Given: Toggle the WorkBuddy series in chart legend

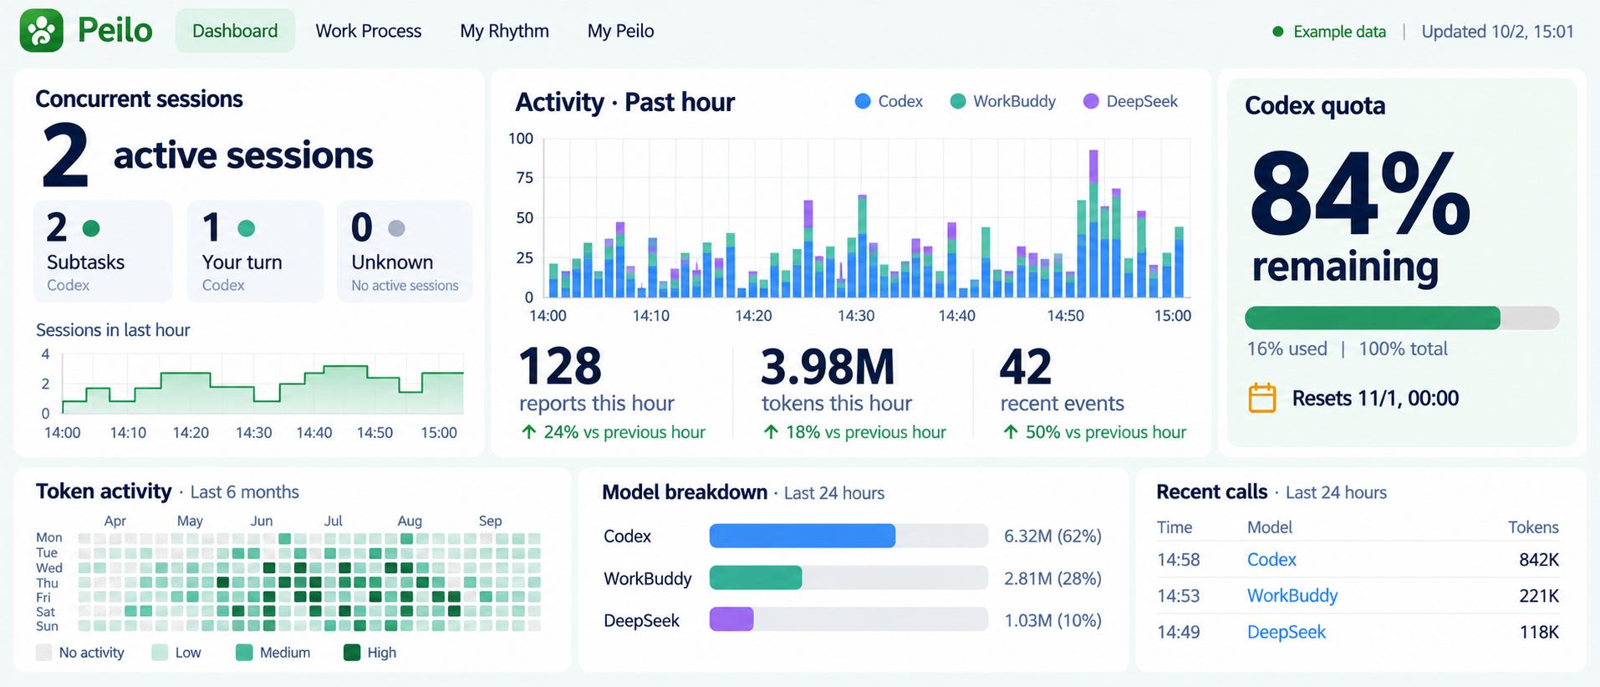Looking at the screenshot, I should click(x=1003, y=101).
